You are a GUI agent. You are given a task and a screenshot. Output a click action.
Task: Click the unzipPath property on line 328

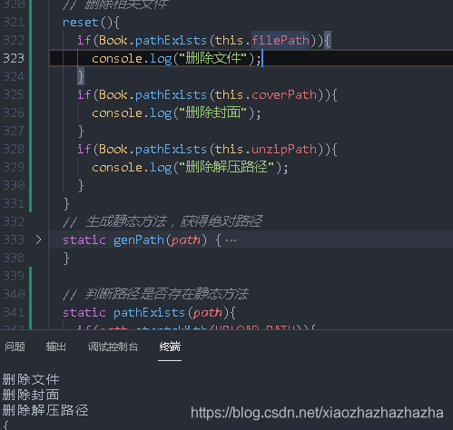click(x=284, y=149)
